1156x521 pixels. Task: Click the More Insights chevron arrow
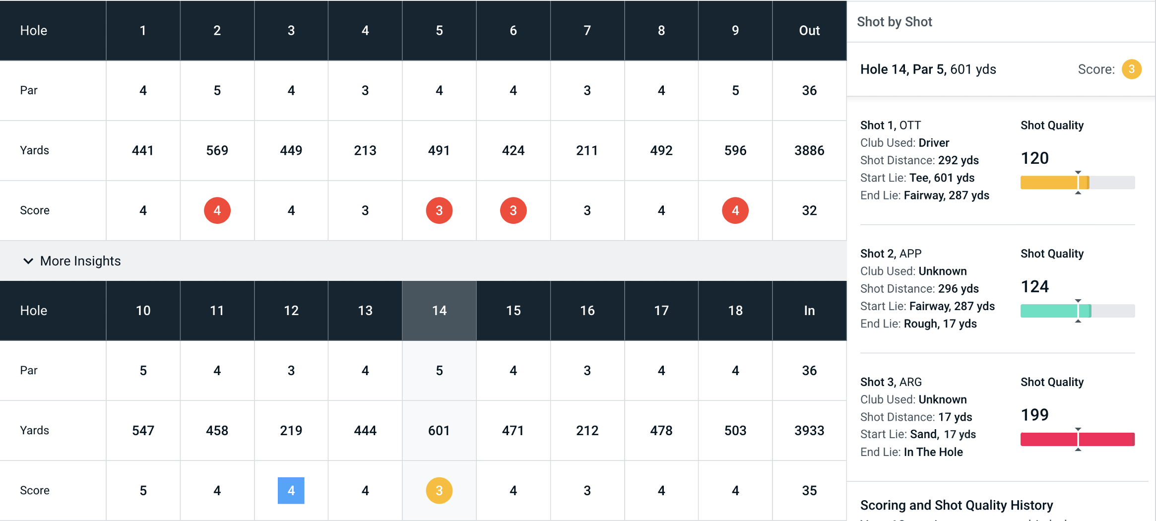click(28, 261)
